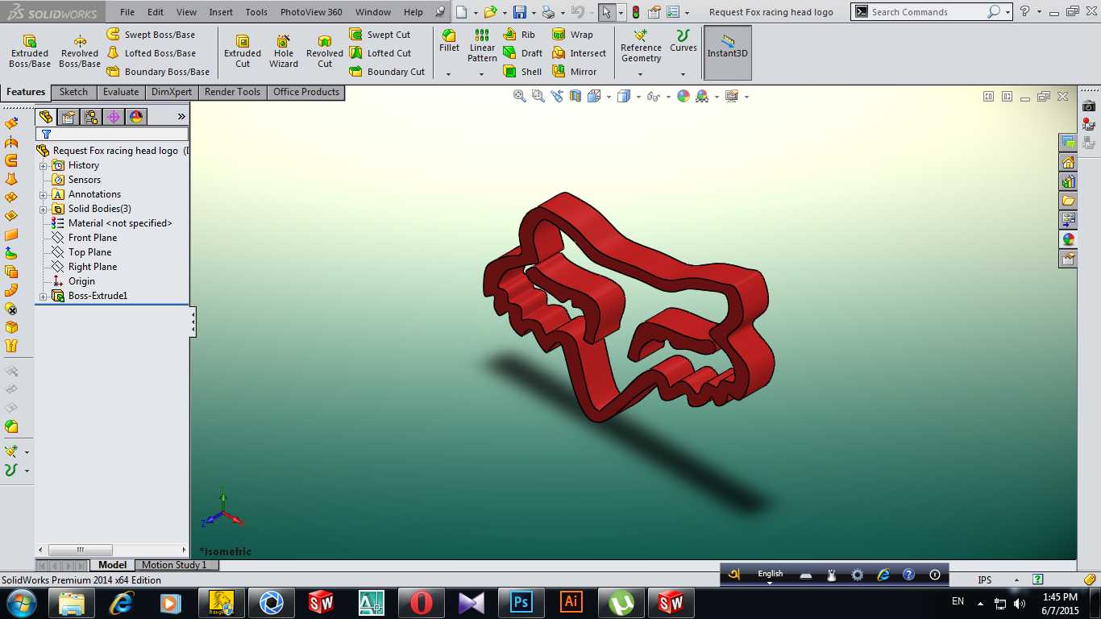1101x619 pixels.
Task: Open the PhotoView 360 menu
Action: click(x=311, y=12)
